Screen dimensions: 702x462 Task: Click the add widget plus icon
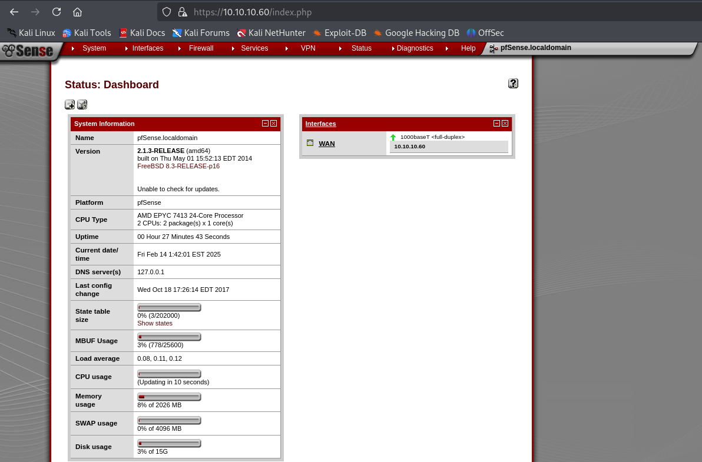(69, 105)
